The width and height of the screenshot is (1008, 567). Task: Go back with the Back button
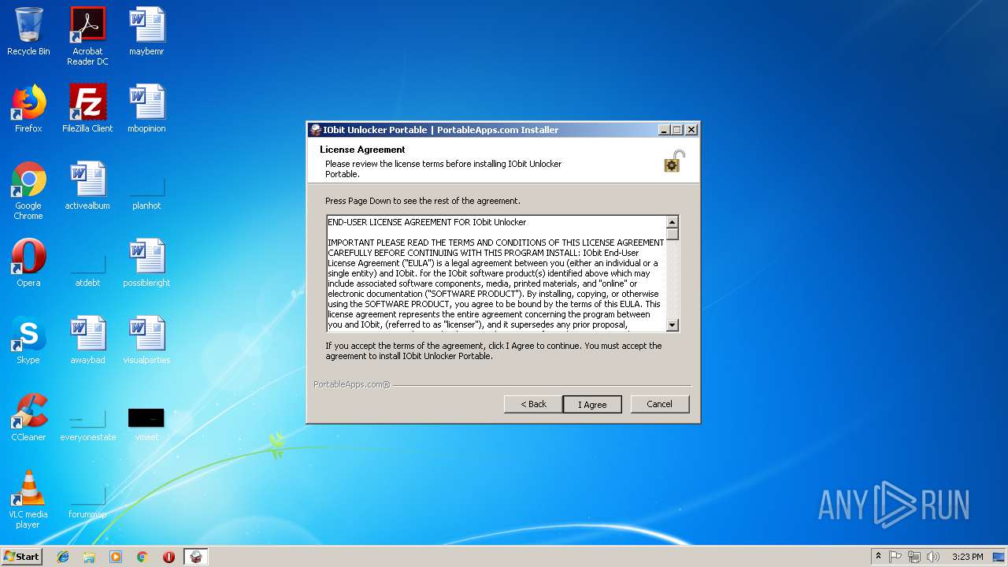[533, 404]
